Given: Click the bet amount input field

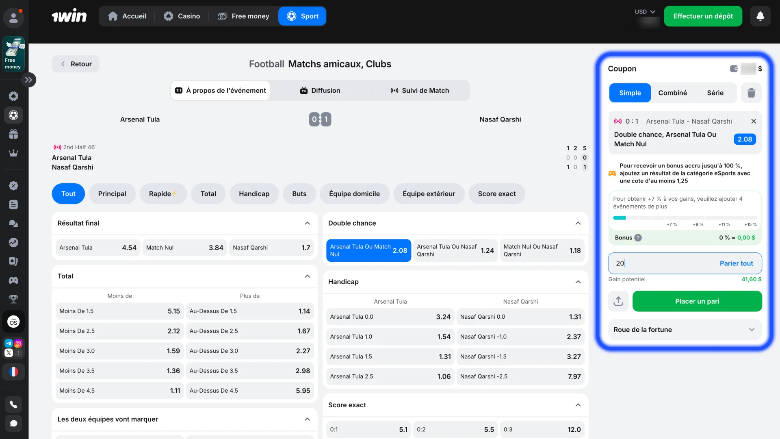Looking at the screenshot, I should [658, 263].
